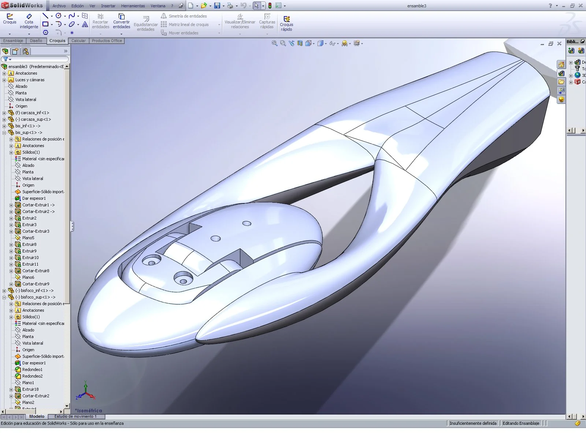
Task: Select the Line sketch tool
Action: [x=45, y=16]
